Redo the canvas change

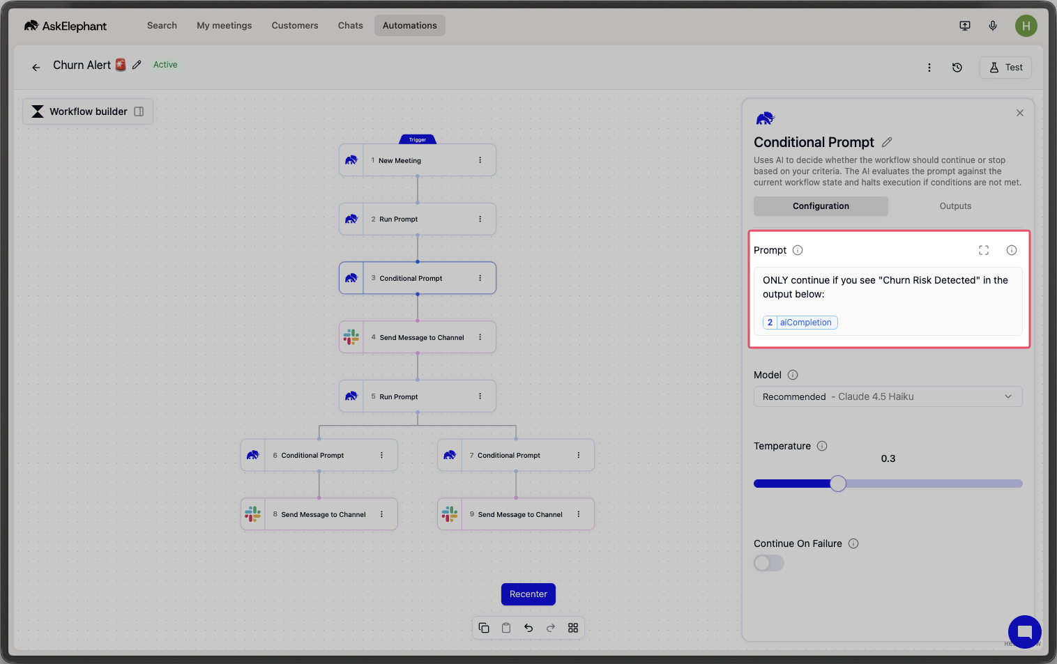[551, 628]
